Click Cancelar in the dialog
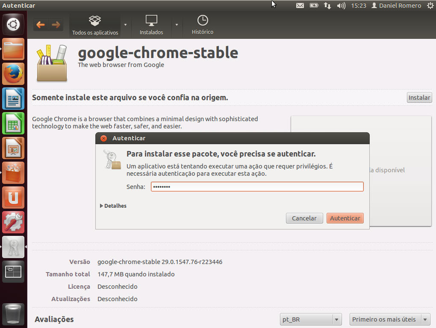This screenshot has width=436, height=328. tap(304, 218)
